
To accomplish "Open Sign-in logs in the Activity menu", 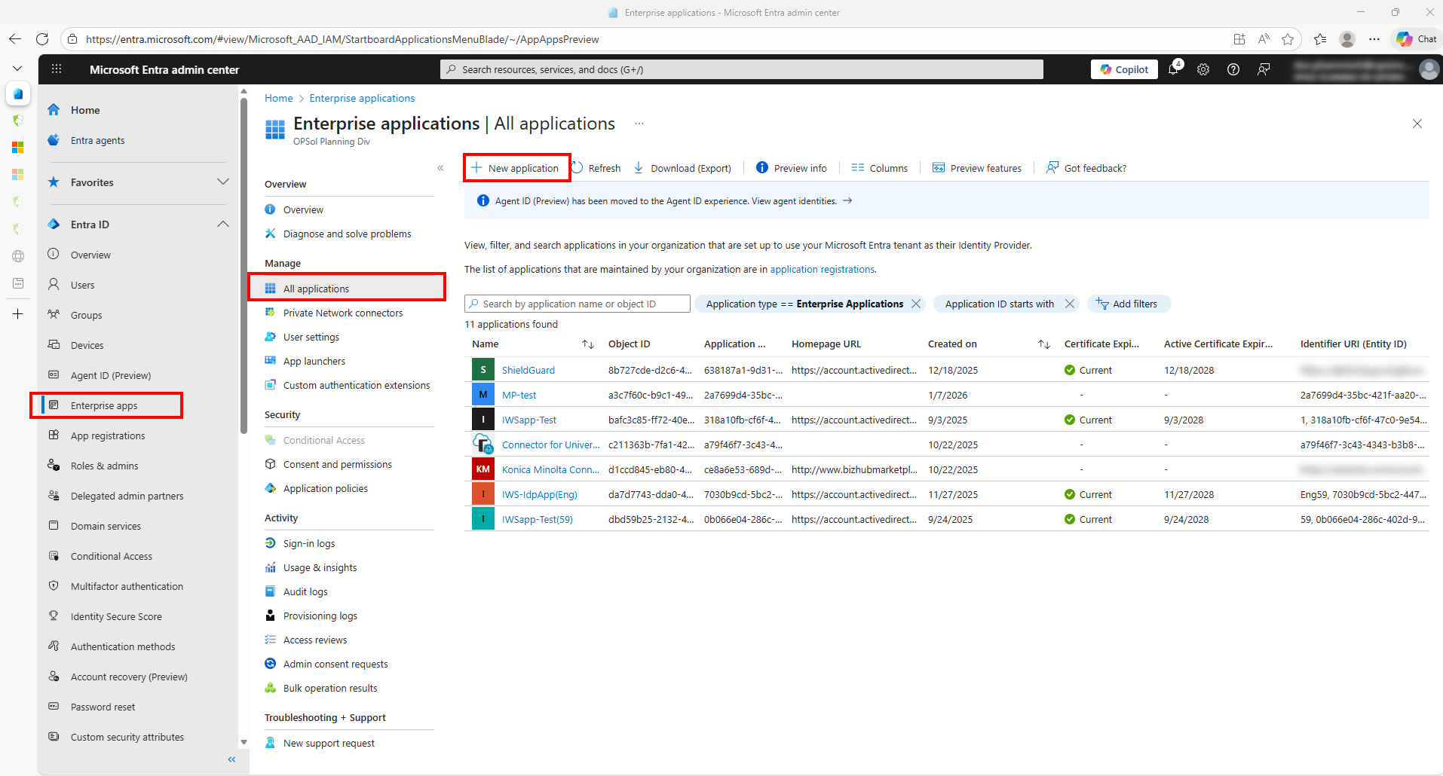I will [308, 543].
